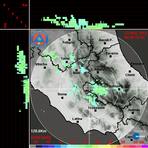The width and height of the screenshot is (148, 148).
Task: Click the HIMET logo
Action: click(x=140, y=136)
